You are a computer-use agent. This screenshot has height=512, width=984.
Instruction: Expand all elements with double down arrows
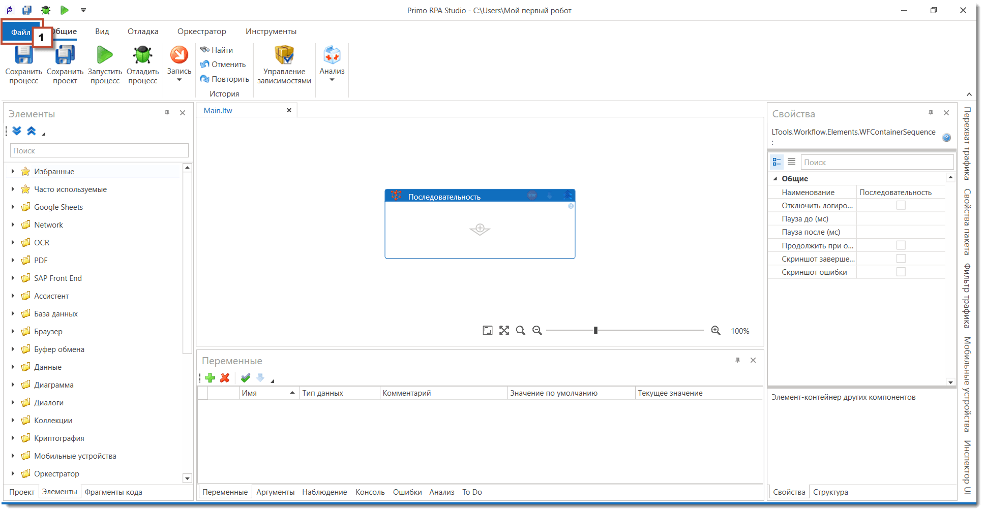(17, 131)
